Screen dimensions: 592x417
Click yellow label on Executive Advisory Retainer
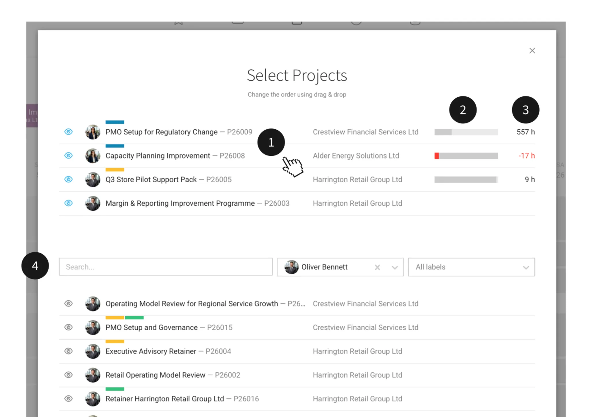click(115, 341)
